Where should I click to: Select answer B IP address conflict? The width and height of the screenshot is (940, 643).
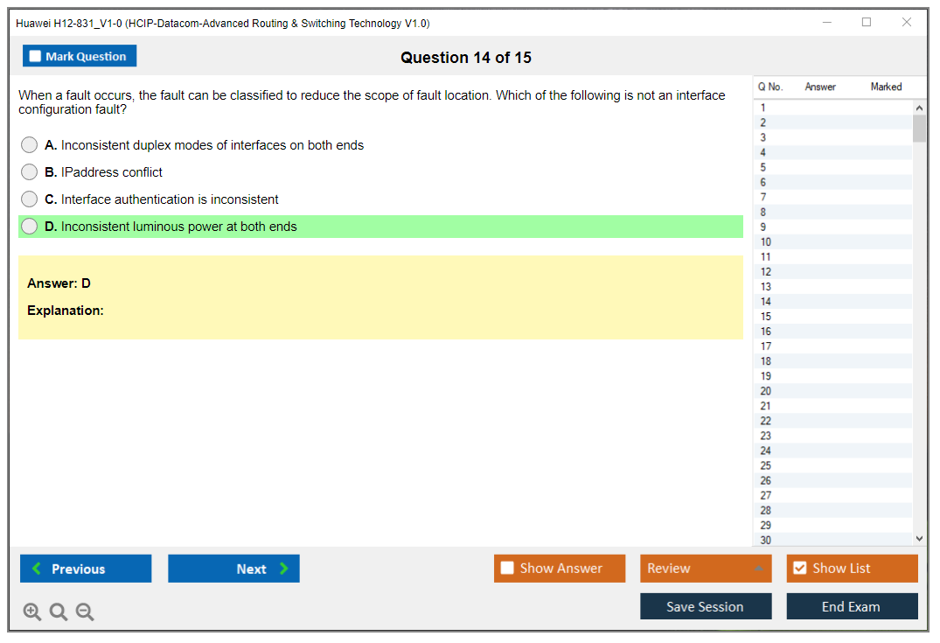click(30, 172)
